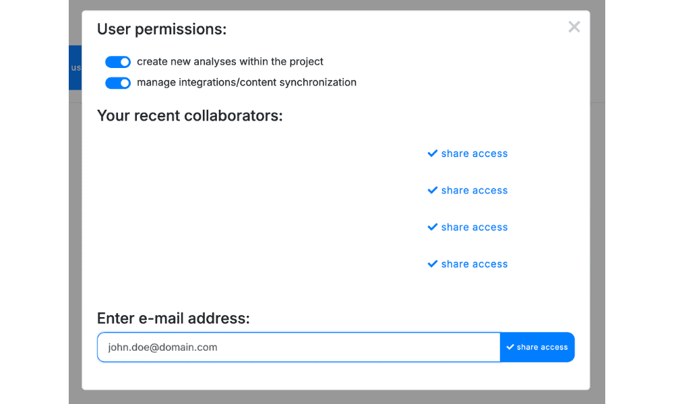Share access with second recent collaborator
Viewport: 674px width, 404px height.
coord(474,191)
